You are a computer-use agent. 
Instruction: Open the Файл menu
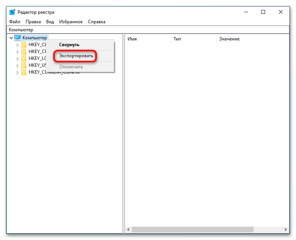pos(15,22)
